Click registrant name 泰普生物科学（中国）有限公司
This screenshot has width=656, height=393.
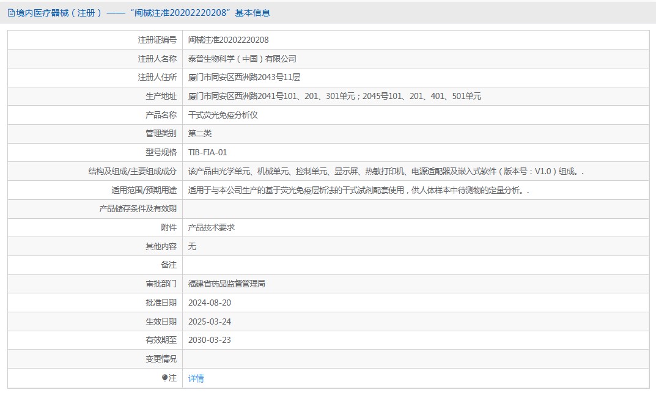(x=242, y=59)
